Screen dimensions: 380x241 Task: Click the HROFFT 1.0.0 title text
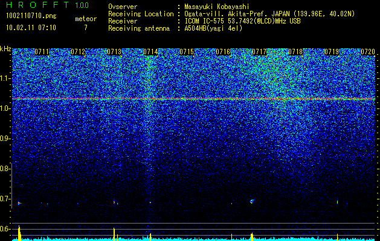[x=48, y=5]
